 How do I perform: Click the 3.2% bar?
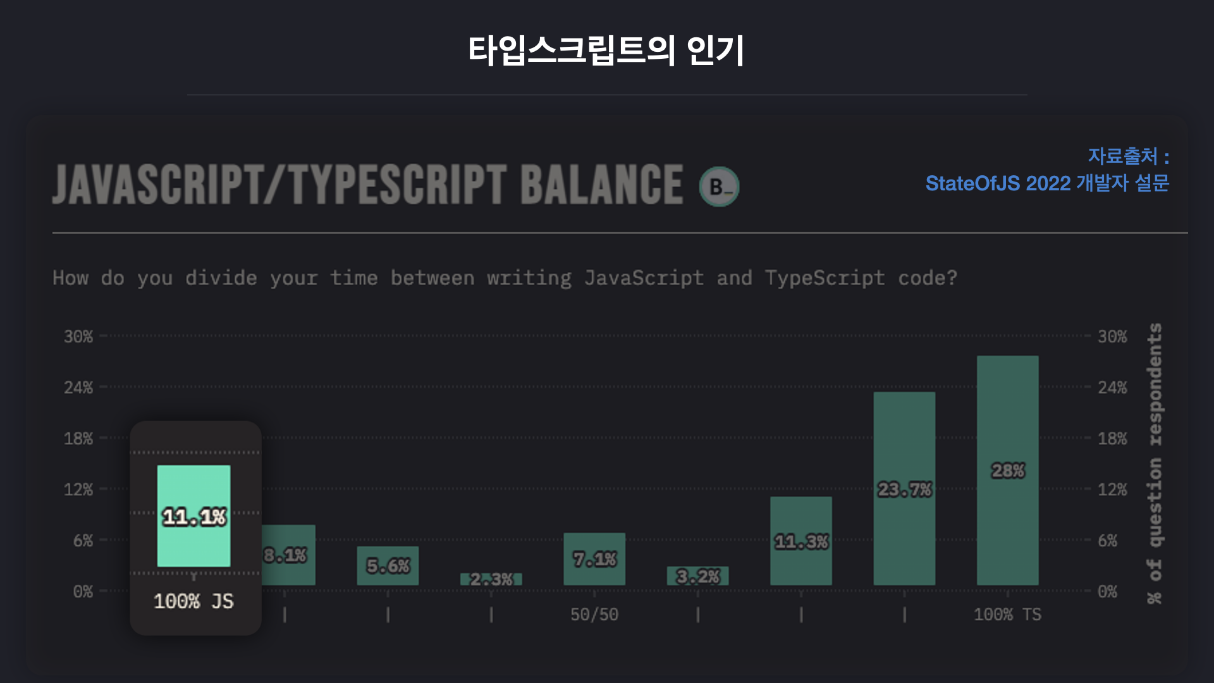point(697,575)
